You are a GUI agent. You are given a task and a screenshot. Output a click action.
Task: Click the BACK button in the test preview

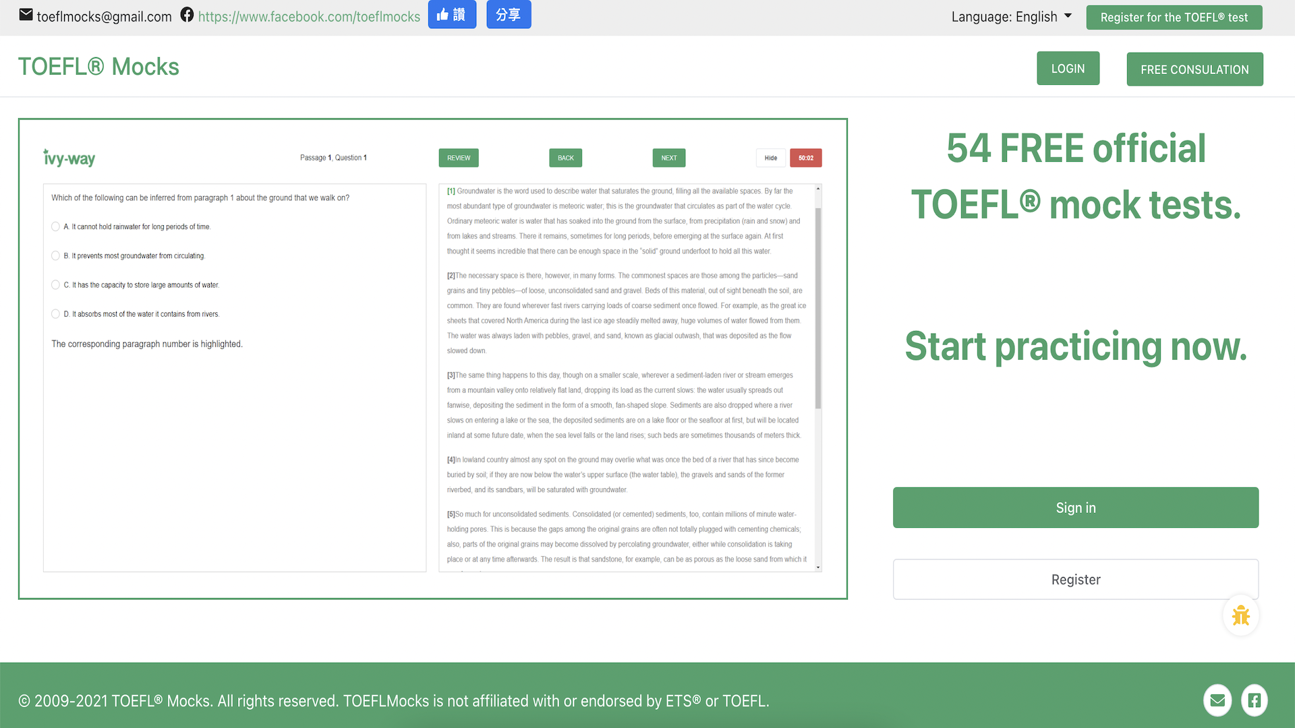pos(566,158)
